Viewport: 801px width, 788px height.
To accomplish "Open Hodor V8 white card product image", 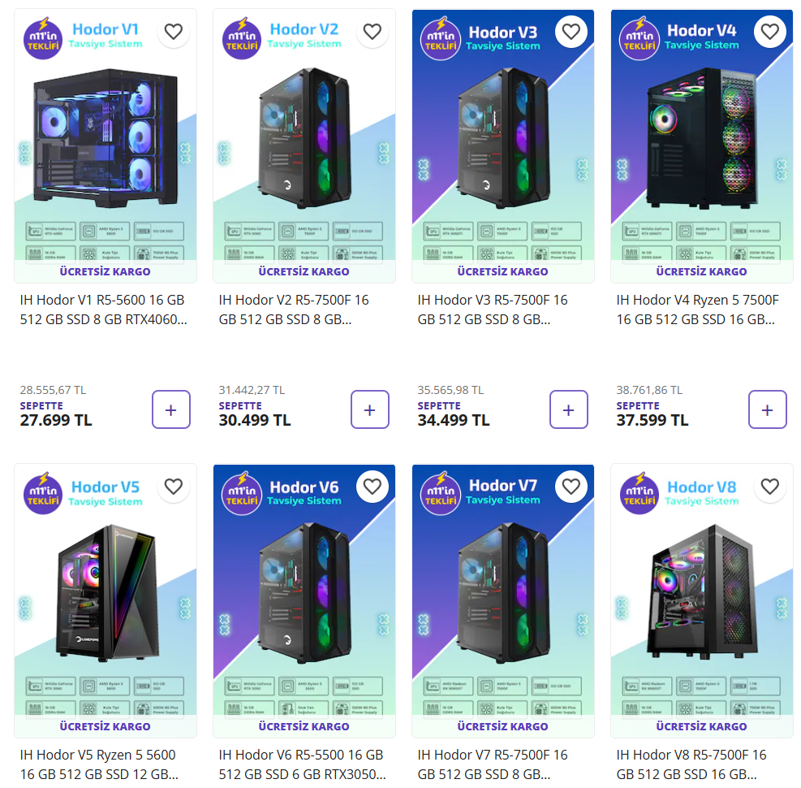I will 702,600.
